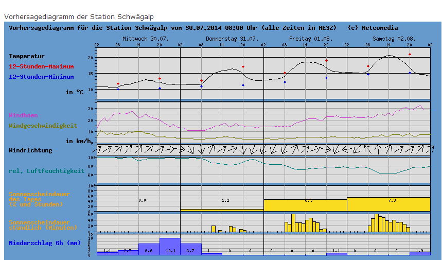The image size is (442, 260).
Task: Click the daily sunshine value 1.2 on Thursday
Action: tap(225, 200)
